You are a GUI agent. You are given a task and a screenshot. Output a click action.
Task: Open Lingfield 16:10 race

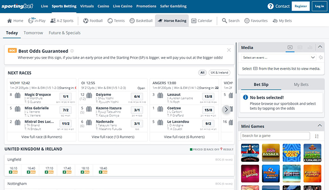13,170
